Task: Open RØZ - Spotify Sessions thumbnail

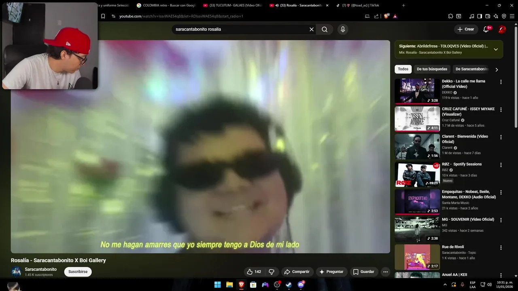Action: (x=417, y=174)
